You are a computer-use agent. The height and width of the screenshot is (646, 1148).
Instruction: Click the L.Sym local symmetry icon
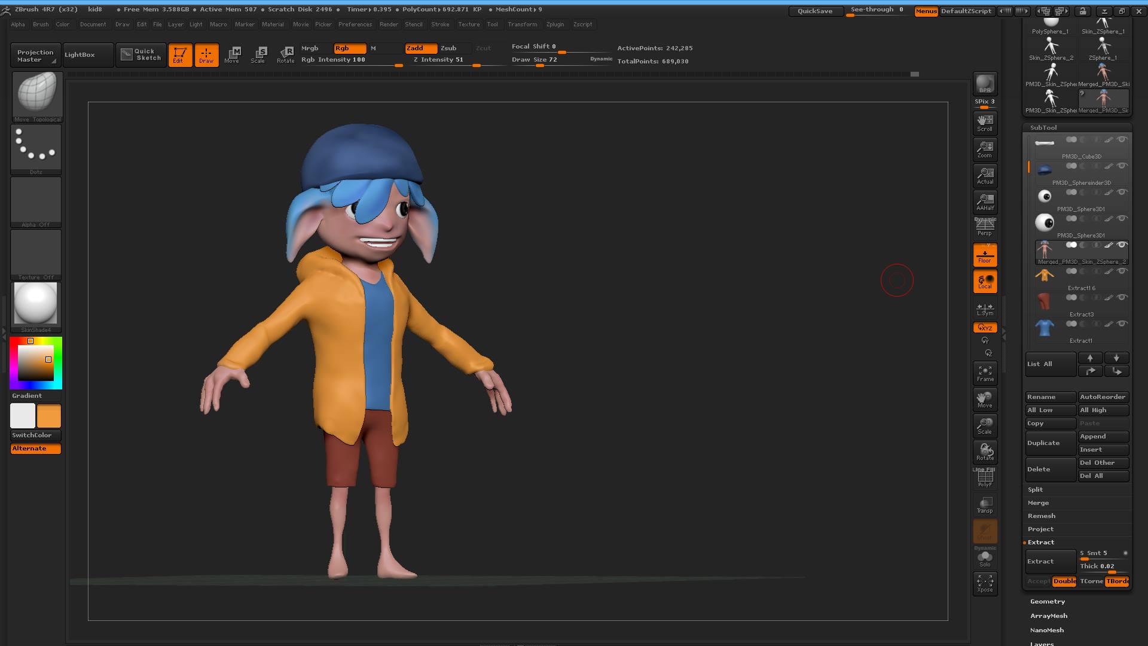tap(985, 309)
